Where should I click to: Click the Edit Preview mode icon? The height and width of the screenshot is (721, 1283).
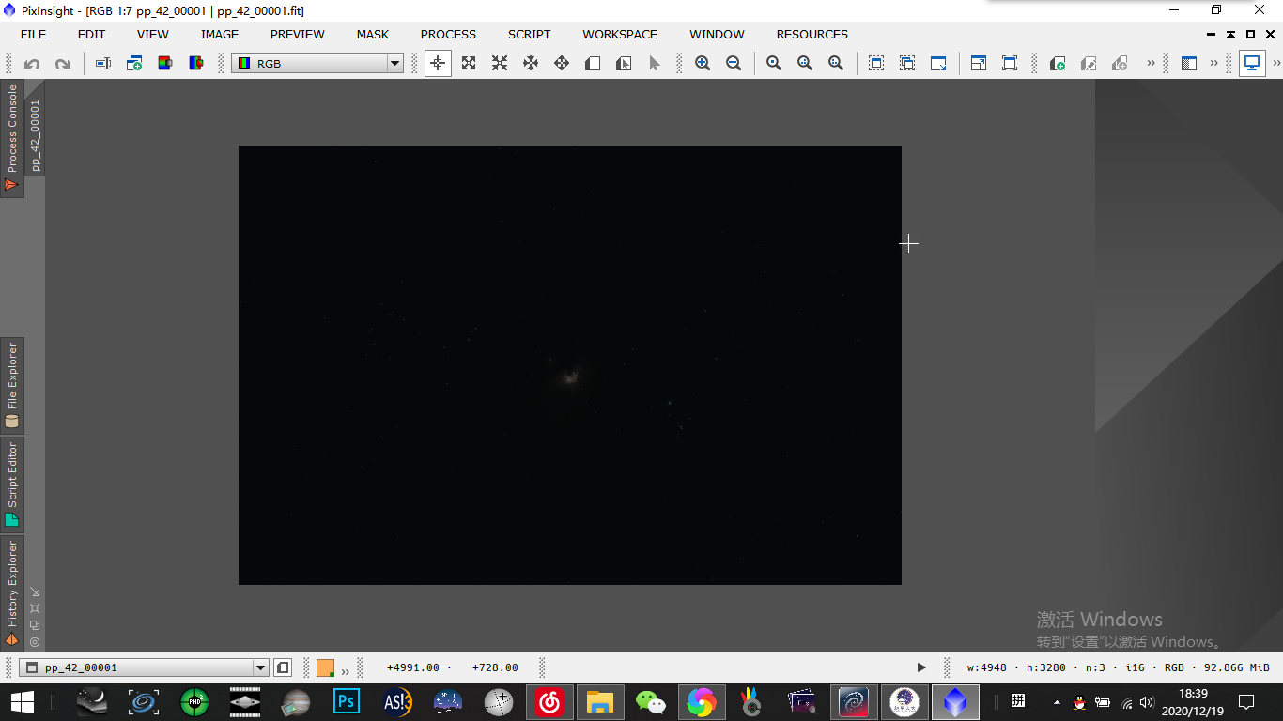click(x=624, y=64)
